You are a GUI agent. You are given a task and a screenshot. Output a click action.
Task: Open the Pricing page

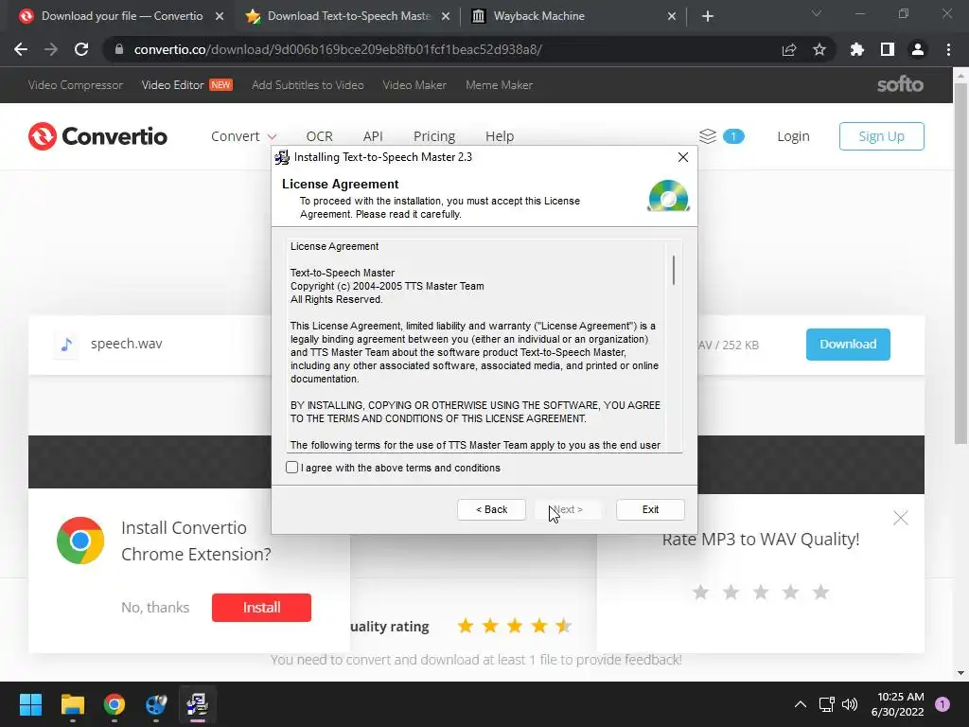click(433, 136)
